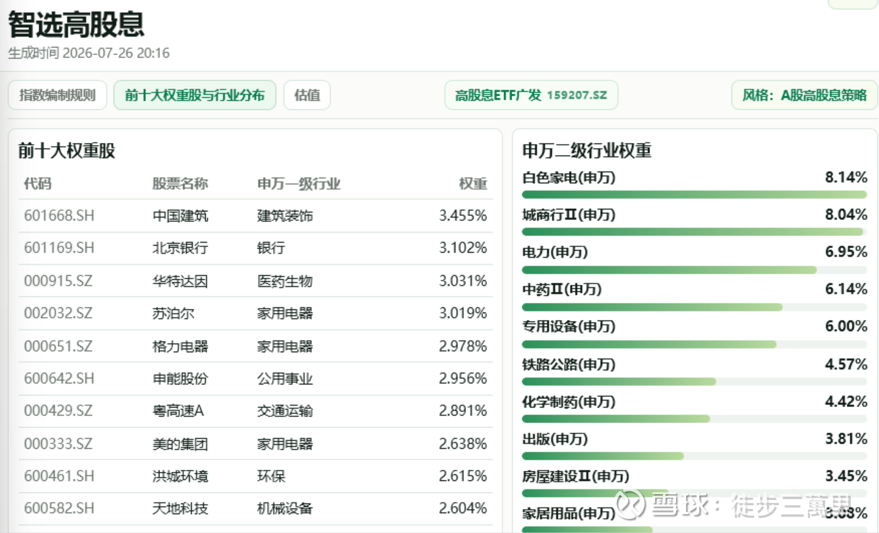Click the 铁路公路(申万) industry label
The height and width of the screenshot is (533, 879).
click(569, 364)
